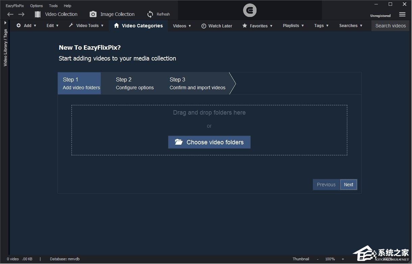Expand the Video Tools dropdown
Screen dimensions: 412x264
pos(86,26)
